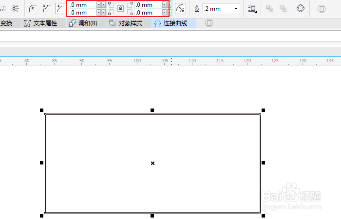Click the 100 mark on horizontal ruler
Image resolution: width=341 pixels, height=219 pixels.
click(x=137, y=61)
